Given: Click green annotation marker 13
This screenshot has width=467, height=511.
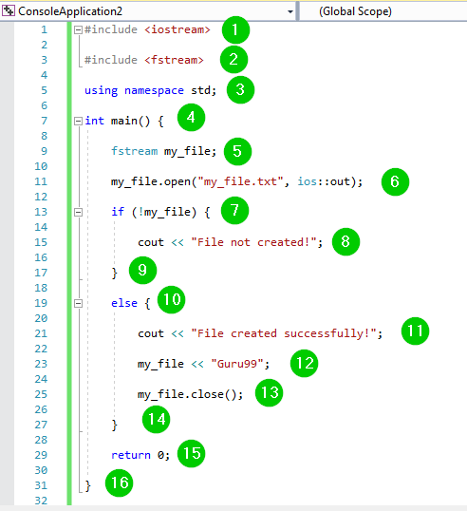Looking at the screenshot, I should point(269,392).
